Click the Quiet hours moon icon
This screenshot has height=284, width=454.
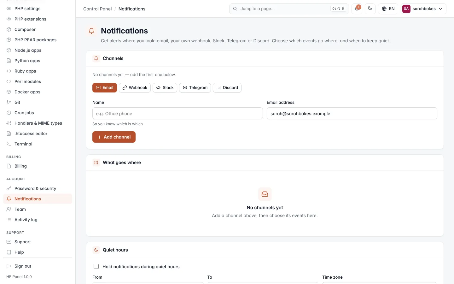click(96, 250)
